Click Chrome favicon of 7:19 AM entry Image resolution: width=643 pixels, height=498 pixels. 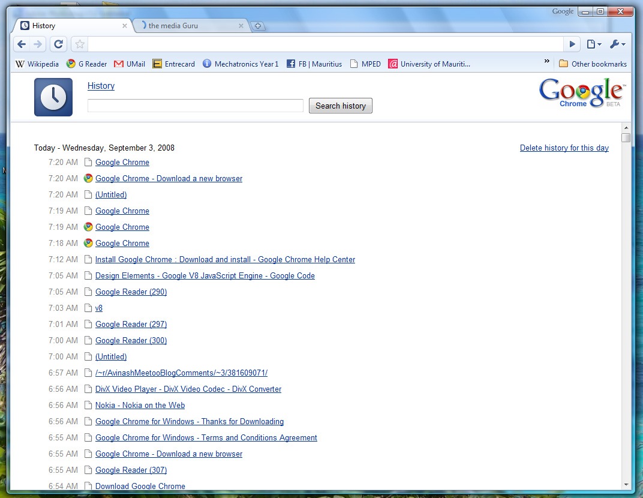pos(88,227)
